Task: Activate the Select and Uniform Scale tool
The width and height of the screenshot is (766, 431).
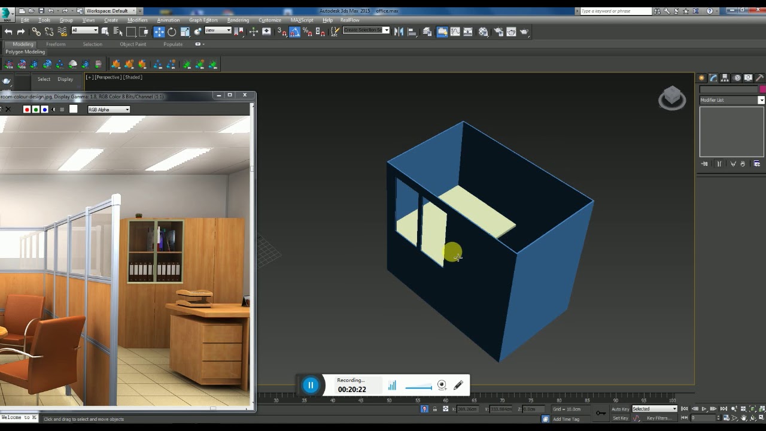Action: (x=185, y=32)
